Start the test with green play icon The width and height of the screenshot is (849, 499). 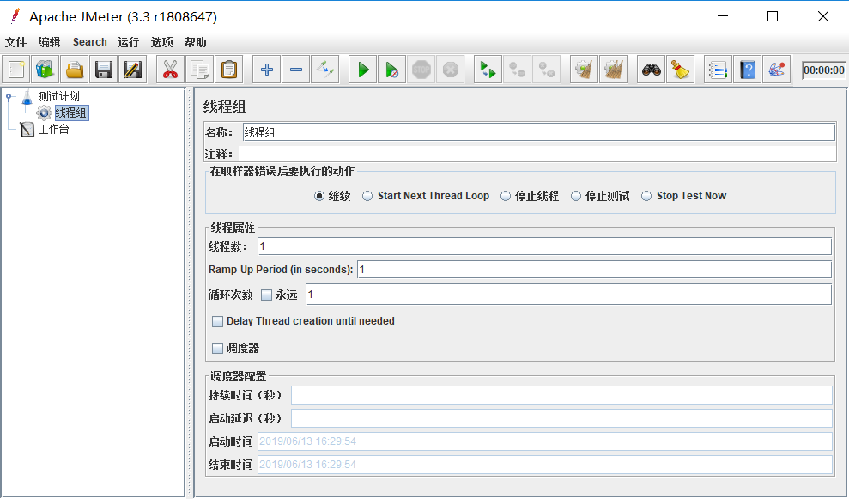click(363, 70)
